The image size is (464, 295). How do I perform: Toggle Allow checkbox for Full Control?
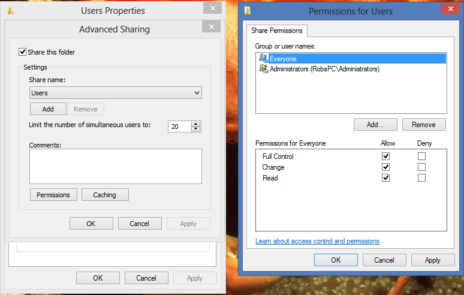[x=385, y=156]
